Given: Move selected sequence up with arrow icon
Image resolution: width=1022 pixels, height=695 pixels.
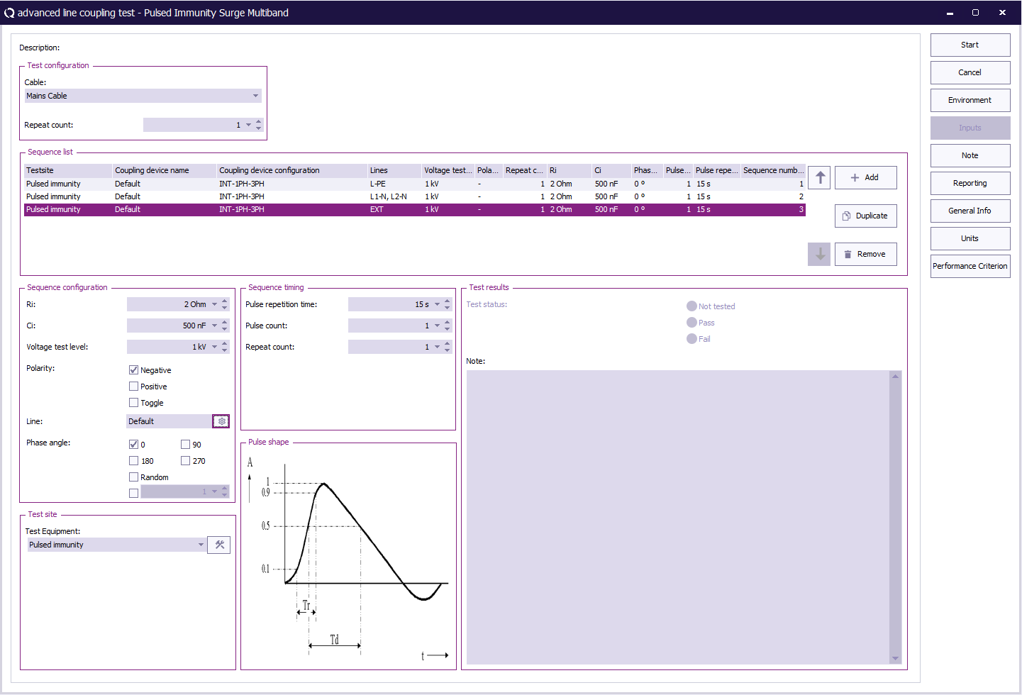Looking at the screenshot, I should [819, 177].
